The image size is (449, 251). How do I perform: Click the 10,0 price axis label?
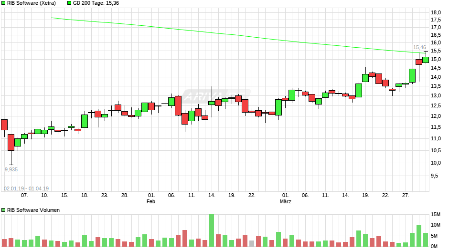point(436,163)
